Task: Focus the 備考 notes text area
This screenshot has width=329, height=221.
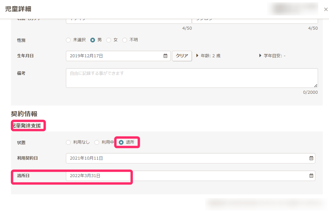Action: (x=192, y=78)
